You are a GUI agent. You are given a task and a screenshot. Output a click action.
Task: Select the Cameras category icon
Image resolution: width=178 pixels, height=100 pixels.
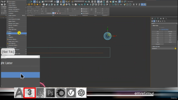pos(158,21)
